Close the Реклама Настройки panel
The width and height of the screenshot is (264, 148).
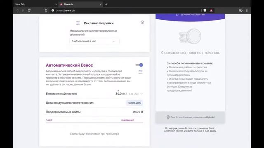(142, 22)
